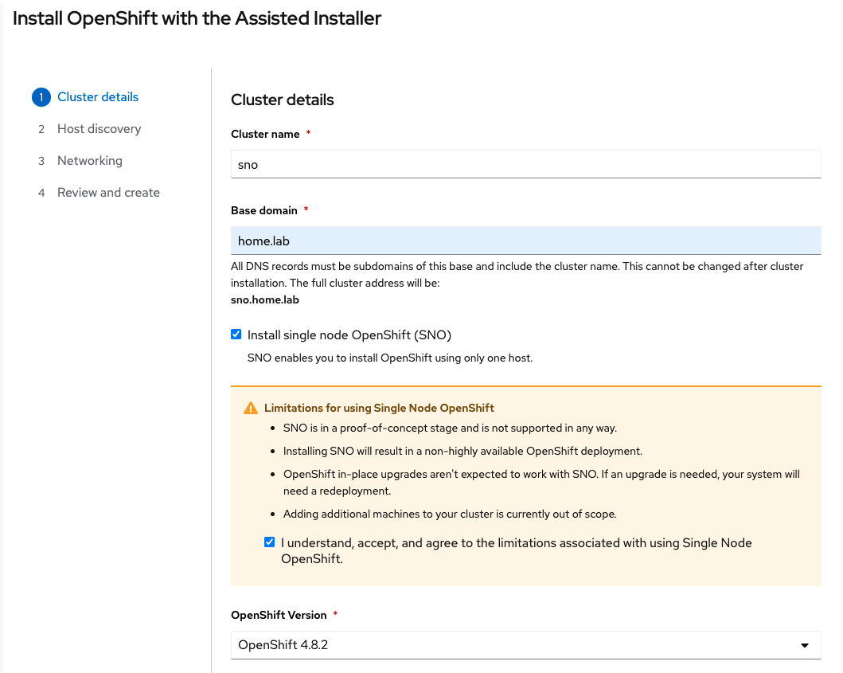This screenshot has width=843, height=673.
Task: Click the OpenShift Version field label
Action: [279, 616]
